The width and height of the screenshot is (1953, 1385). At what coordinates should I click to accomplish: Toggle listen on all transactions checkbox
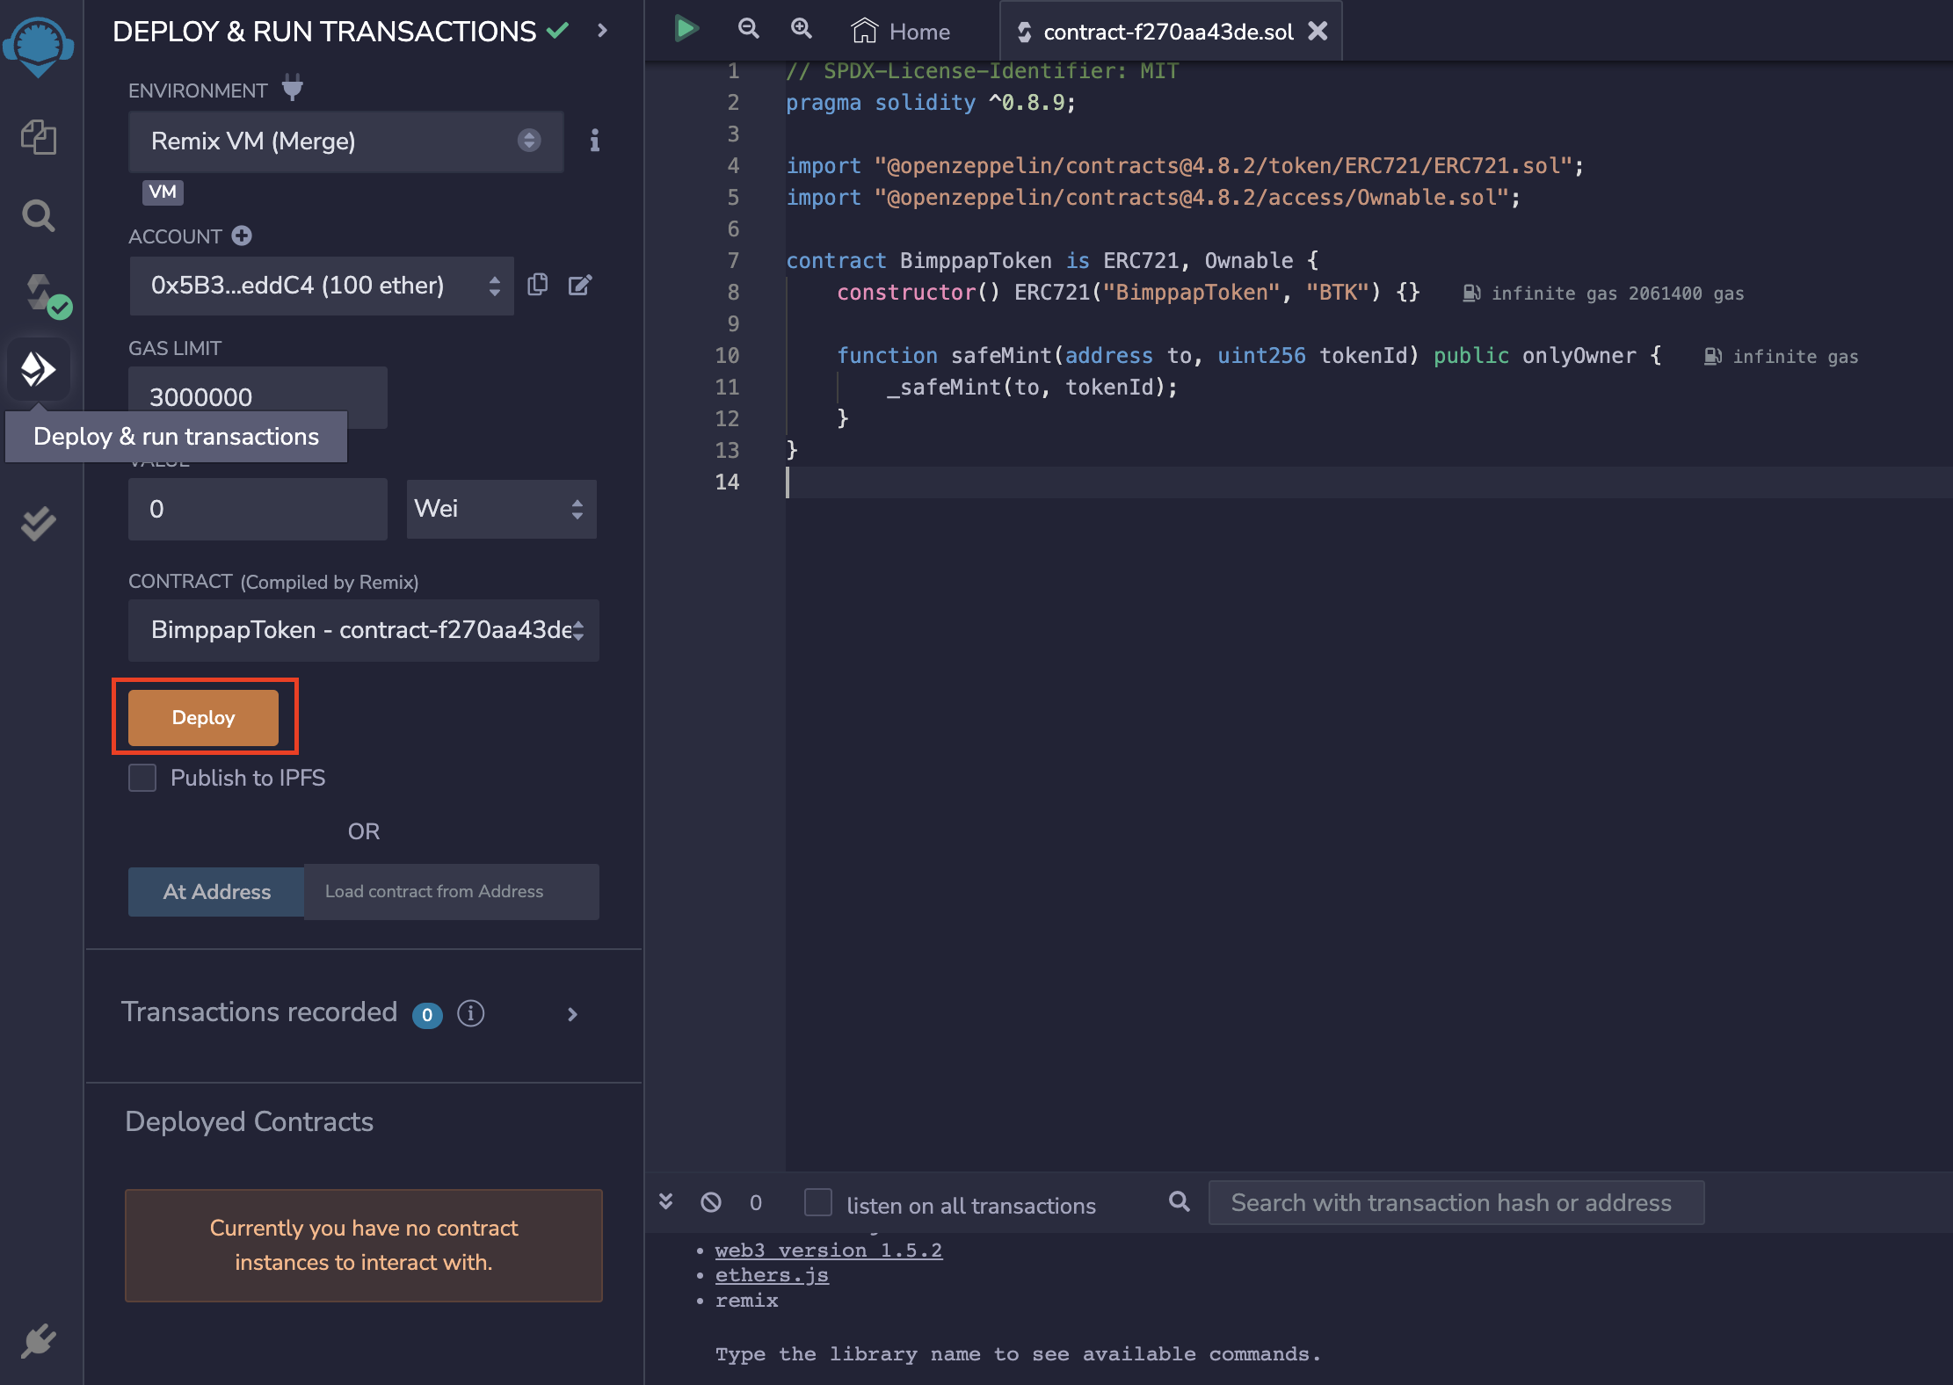point(818,1203)
